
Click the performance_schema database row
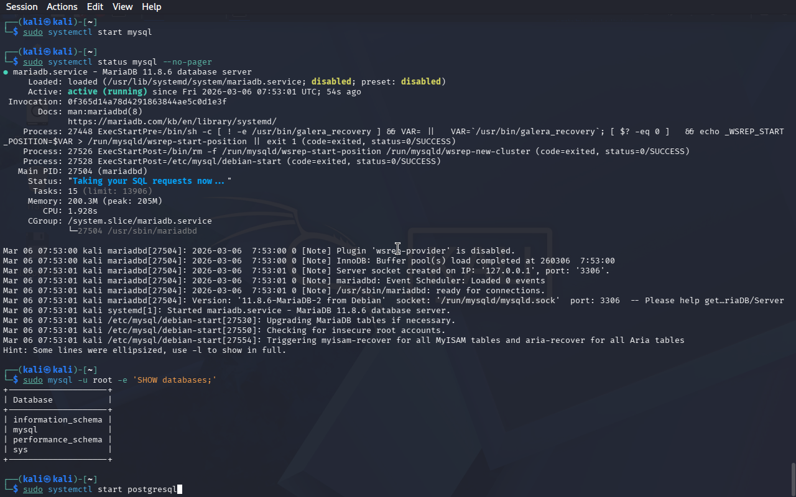57,440
